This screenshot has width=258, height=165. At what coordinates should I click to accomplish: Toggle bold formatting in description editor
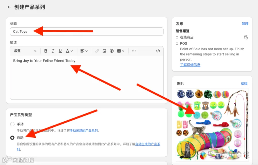point(46,51)
